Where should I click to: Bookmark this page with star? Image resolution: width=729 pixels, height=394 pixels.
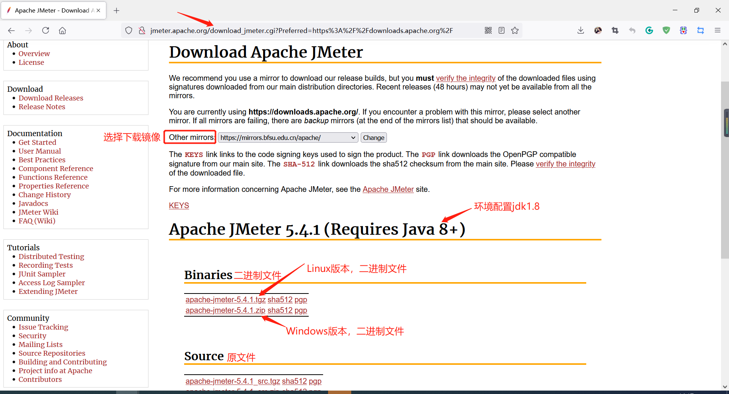tap(515, 30)
